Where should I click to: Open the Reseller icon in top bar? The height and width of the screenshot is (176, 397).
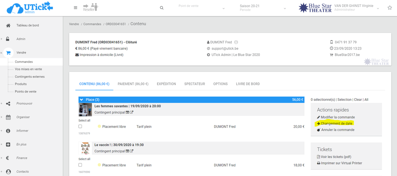[90, 8]
